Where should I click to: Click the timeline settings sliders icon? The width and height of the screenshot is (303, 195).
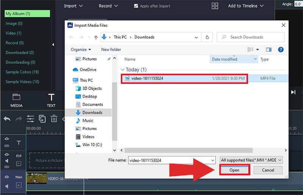30,119
